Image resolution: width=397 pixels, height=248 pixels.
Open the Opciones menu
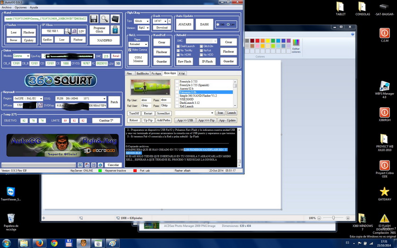(20, 8)
